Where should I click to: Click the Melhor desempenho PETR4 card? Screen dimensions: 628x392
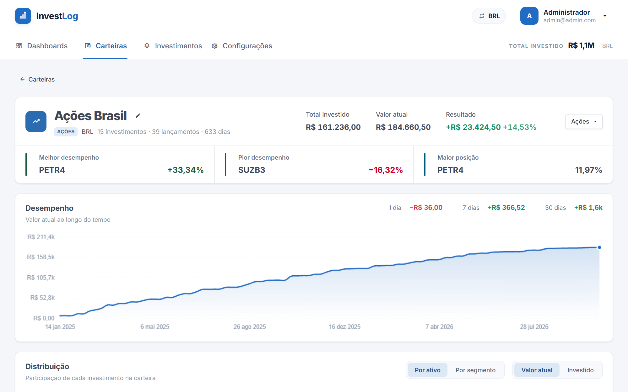point(115,164)
